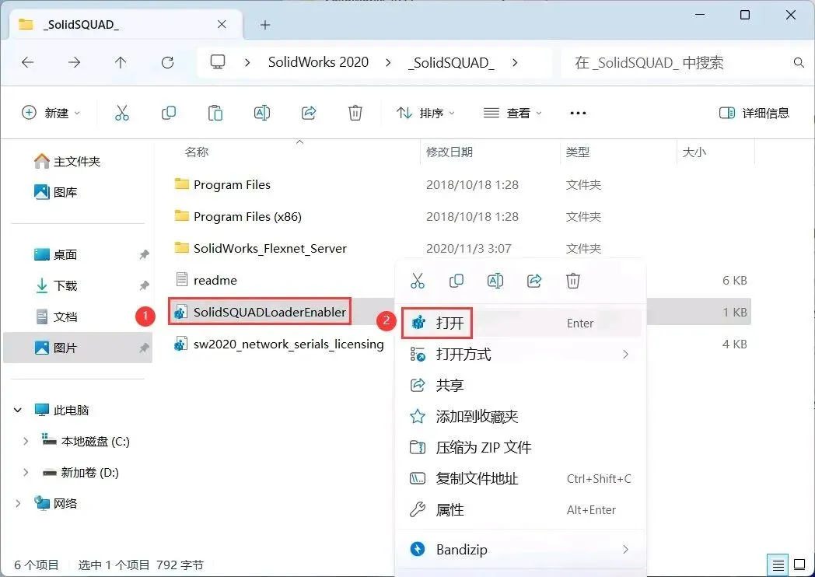Sort by the 名称 column header
Screen dimensions: 815x577
tap(197, 152)
